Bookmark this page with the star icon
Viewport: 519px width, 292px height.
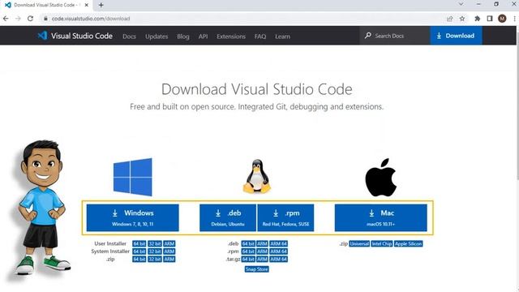pyautogui.click(x=462, y=19)
